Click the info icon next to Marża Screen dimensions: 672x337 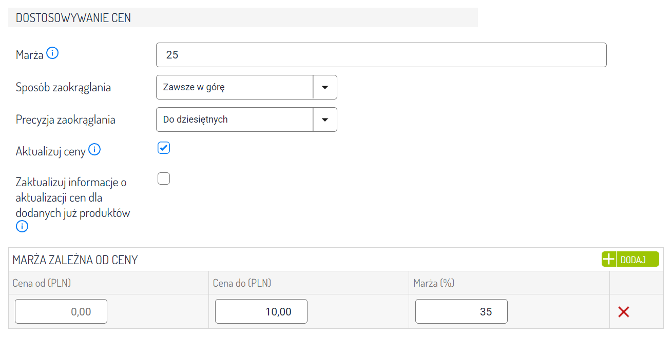(x=52, y=53)
